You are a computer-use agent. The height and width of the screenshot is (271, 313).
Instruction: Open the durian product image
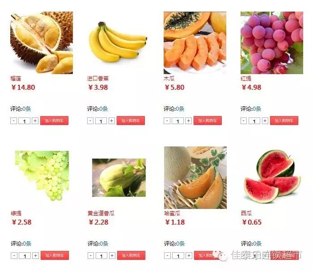point(42,43)
